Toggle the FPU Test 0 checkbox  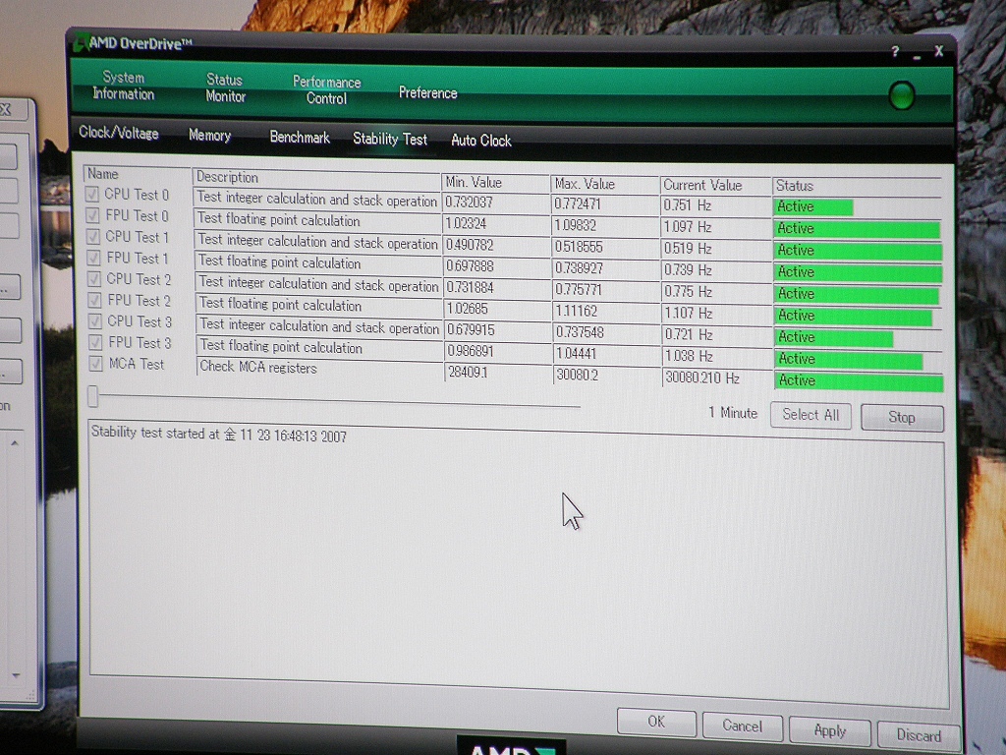[92, 215]
